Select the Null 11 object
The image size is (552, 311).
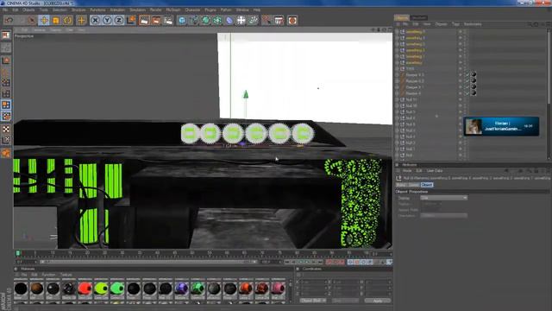point(411,99)
